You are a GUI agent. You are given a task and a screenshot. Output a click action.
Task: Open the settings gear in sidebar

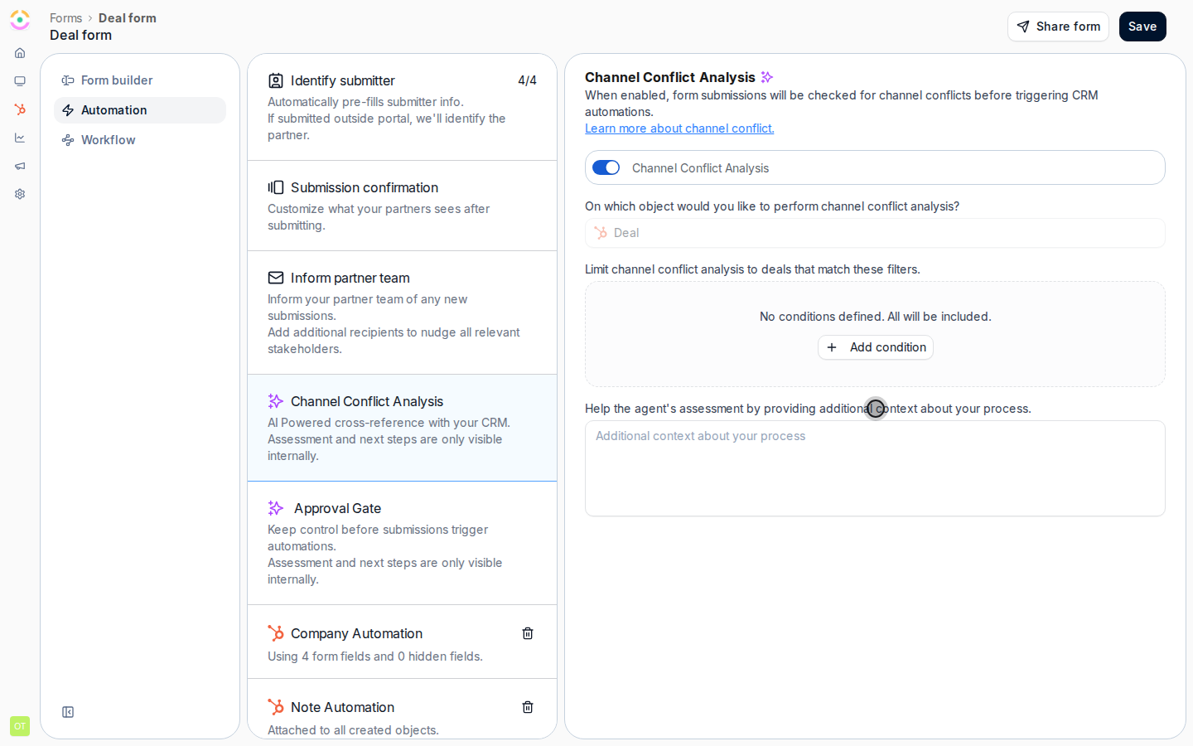pos(20,194)
